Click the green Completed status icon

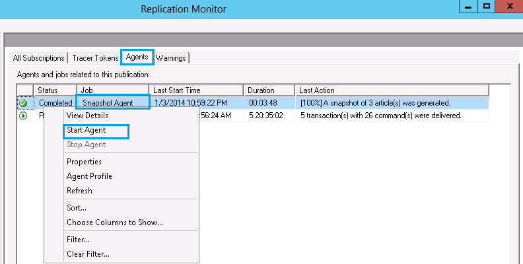(x=23, y=103)
